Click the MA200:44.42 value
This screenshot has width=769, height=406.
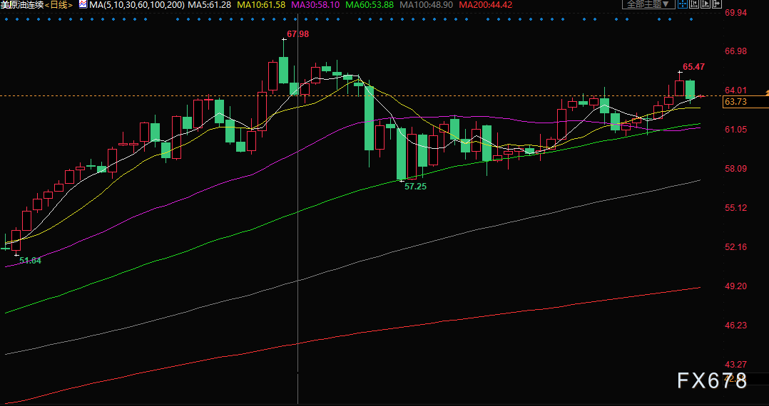tap(486, 5)
